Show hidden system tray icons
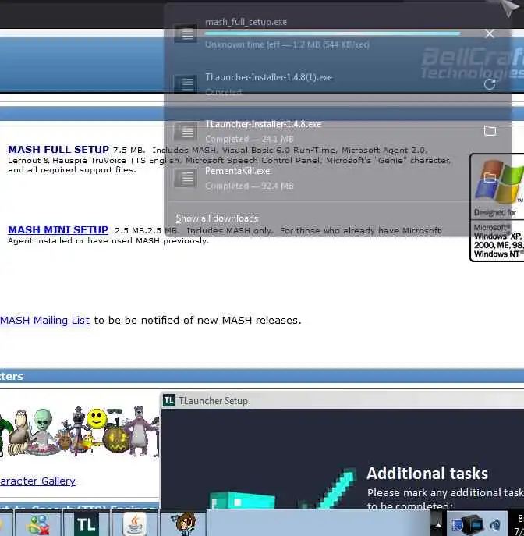The image size is (524, 536). pyautogui.click(x=438, y=524)
